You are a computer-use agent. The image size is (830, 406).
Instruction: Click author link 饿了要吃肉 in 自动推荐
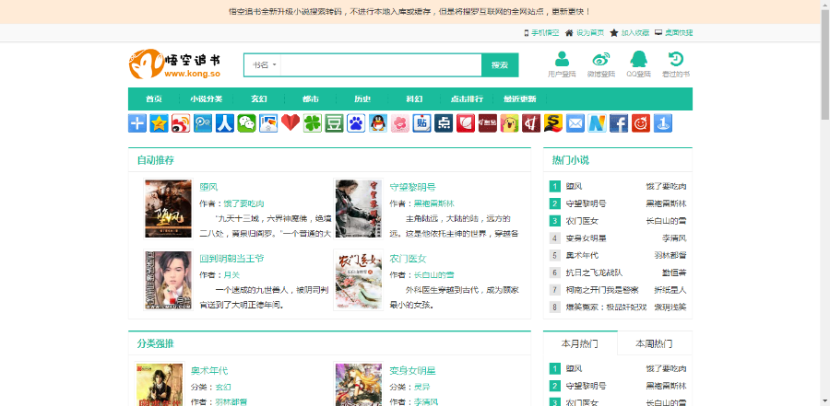pos(244,203)
